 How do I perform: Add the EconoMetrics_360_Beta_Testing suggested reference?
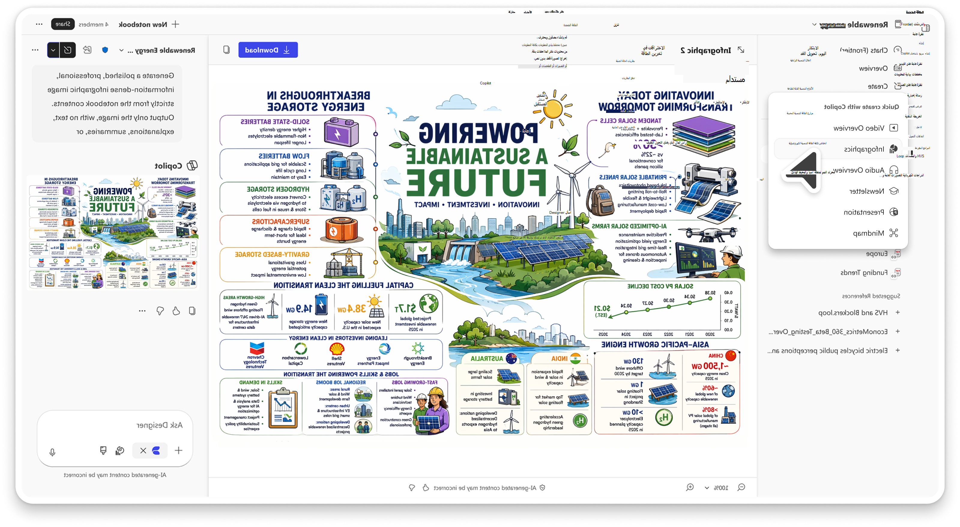point(898,331)
